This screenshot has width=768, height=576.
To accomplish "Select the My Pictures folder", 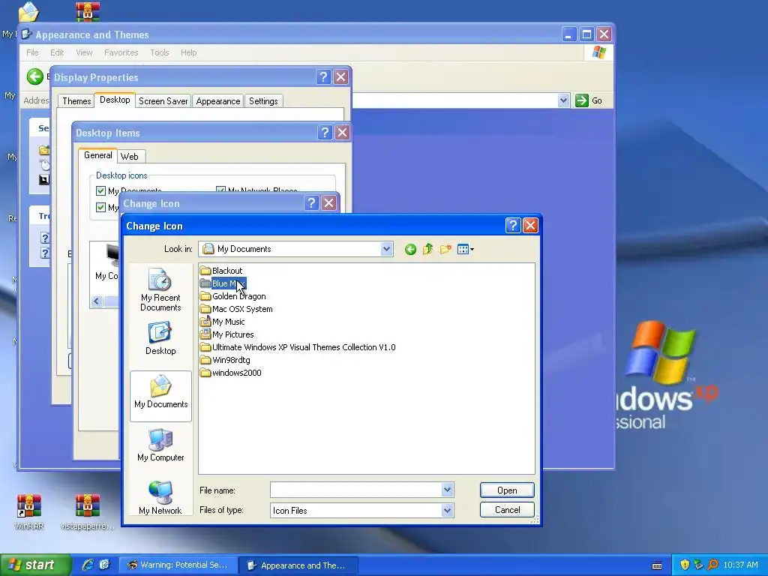I will pyautogui.click(x=226, y=334).
